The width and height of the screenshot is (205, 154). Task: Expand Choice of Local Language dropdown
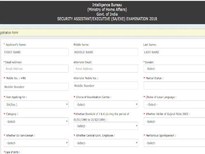coord(174,104)
